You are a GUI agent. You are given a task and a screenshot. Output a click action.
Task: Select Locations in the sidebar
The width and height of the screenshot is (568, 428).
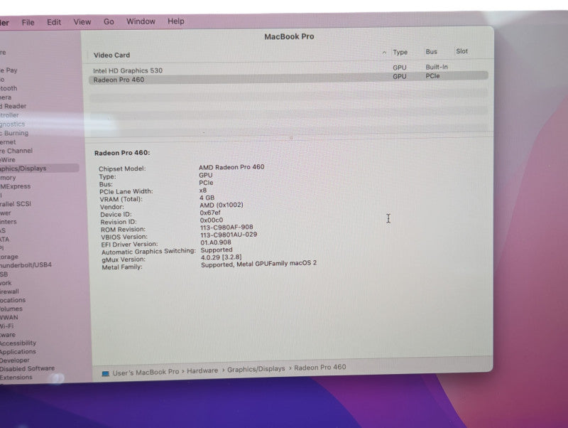(x=13, y=300)
